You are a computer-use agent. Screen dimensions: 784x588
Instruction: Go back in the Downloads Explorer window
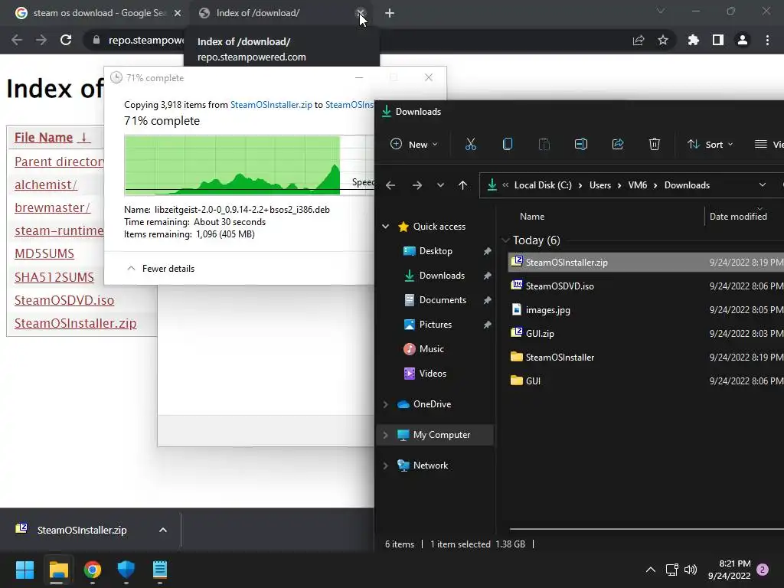coord(390,185)
